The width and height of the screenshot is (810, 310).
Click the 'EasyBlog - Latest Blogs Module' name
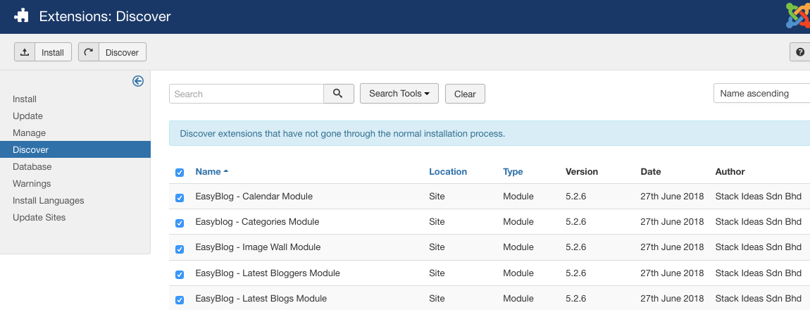click(x=261, y=298)
